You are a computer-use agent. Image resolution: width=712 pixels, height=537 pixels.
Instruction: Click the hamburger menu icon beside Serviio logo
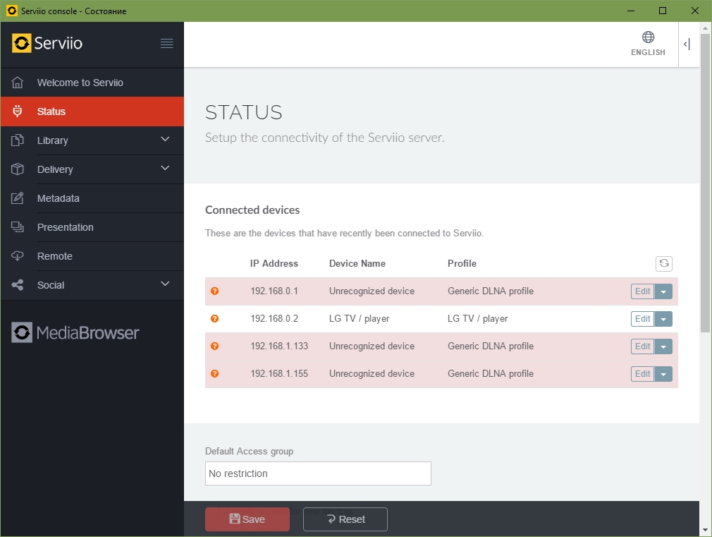click(x=166, y=44)
